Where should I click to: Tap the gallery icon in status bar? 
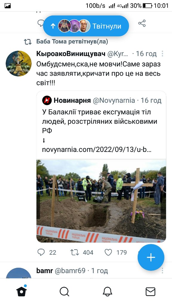click(7, 6)
